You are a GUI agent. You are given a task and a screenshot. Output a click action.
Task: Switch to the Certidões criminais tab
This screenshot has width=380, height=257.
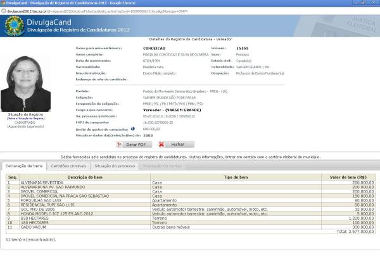(68, 165)
